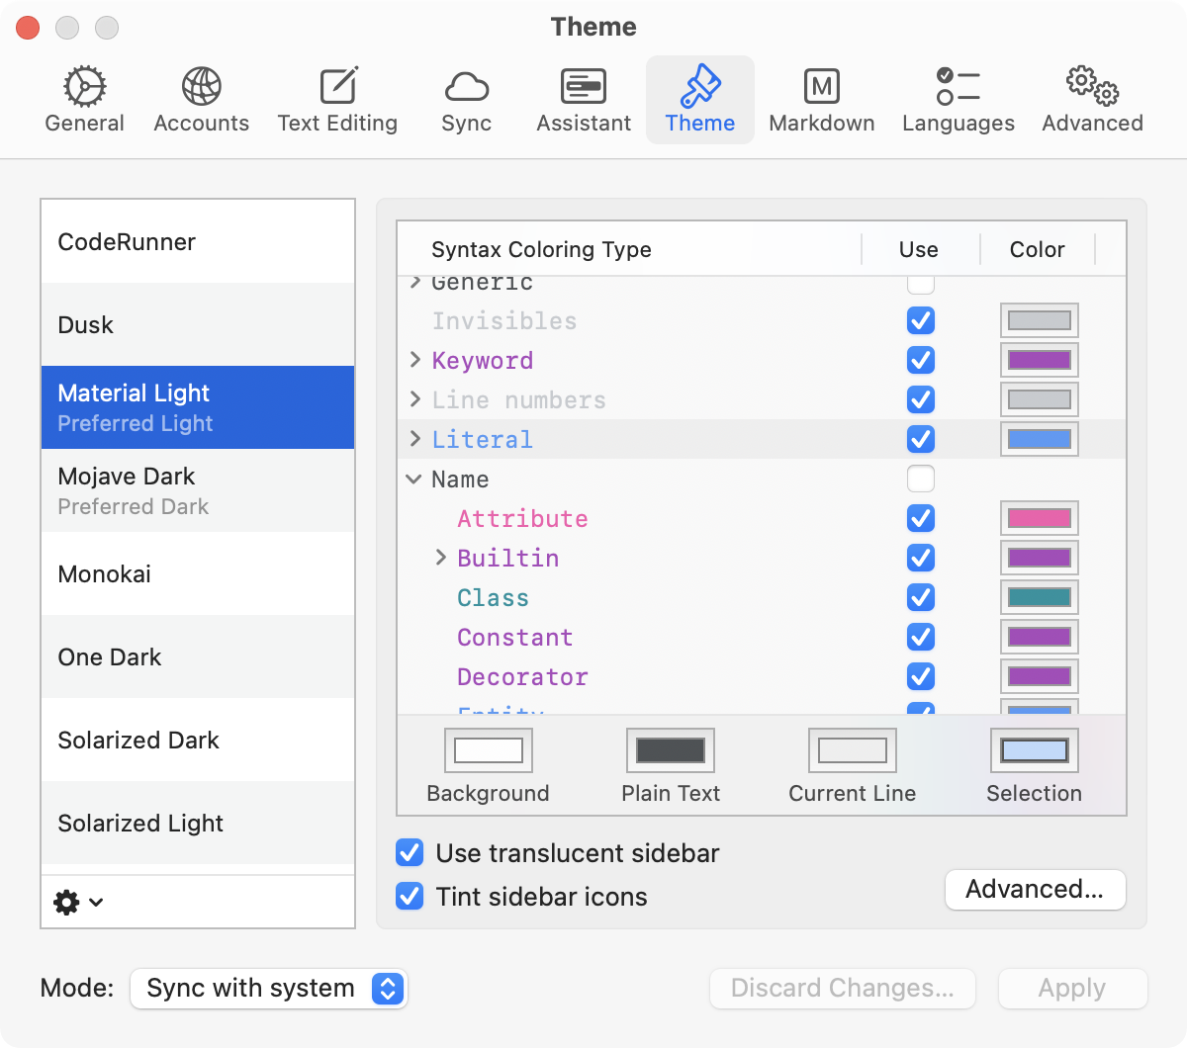Image resolution: width=1187 pixels, height=1048 pixels.
Task: Collapse the Name syntax group
Action: point(414,480)
